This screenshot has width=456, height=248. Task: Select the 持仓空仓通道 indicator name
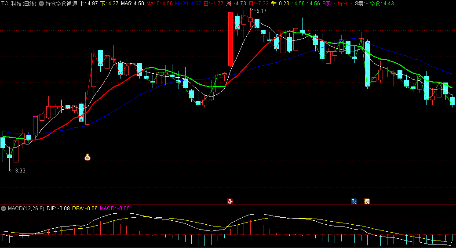(x=62, y=4)
